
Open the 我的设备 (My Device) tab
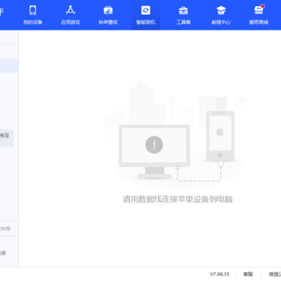click(33, 15)
